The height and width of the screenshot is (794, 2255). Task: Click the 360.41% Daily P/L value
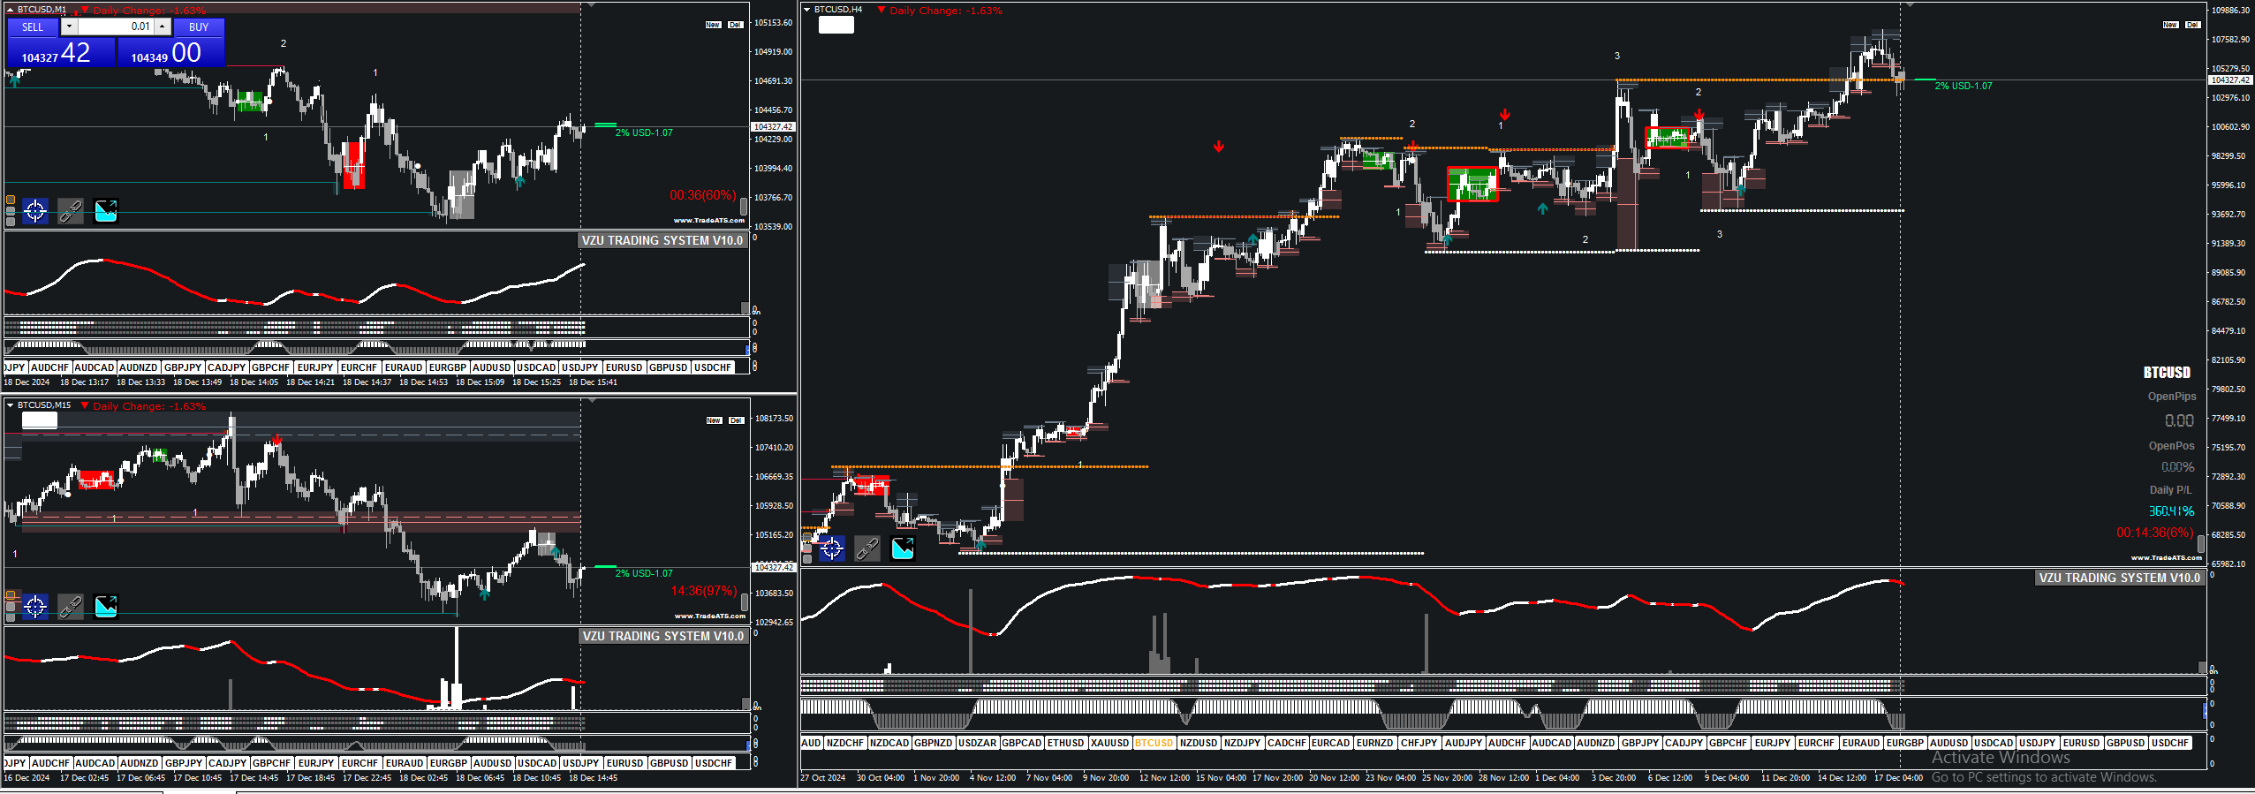[x=2171, y=511]
